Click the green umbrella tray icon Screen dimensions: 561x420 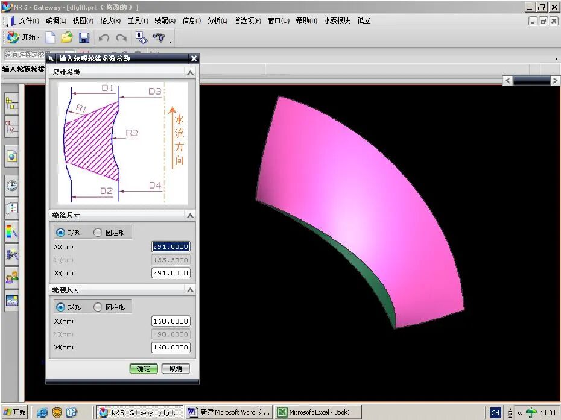pyautogui.click(x=531, y=413)
